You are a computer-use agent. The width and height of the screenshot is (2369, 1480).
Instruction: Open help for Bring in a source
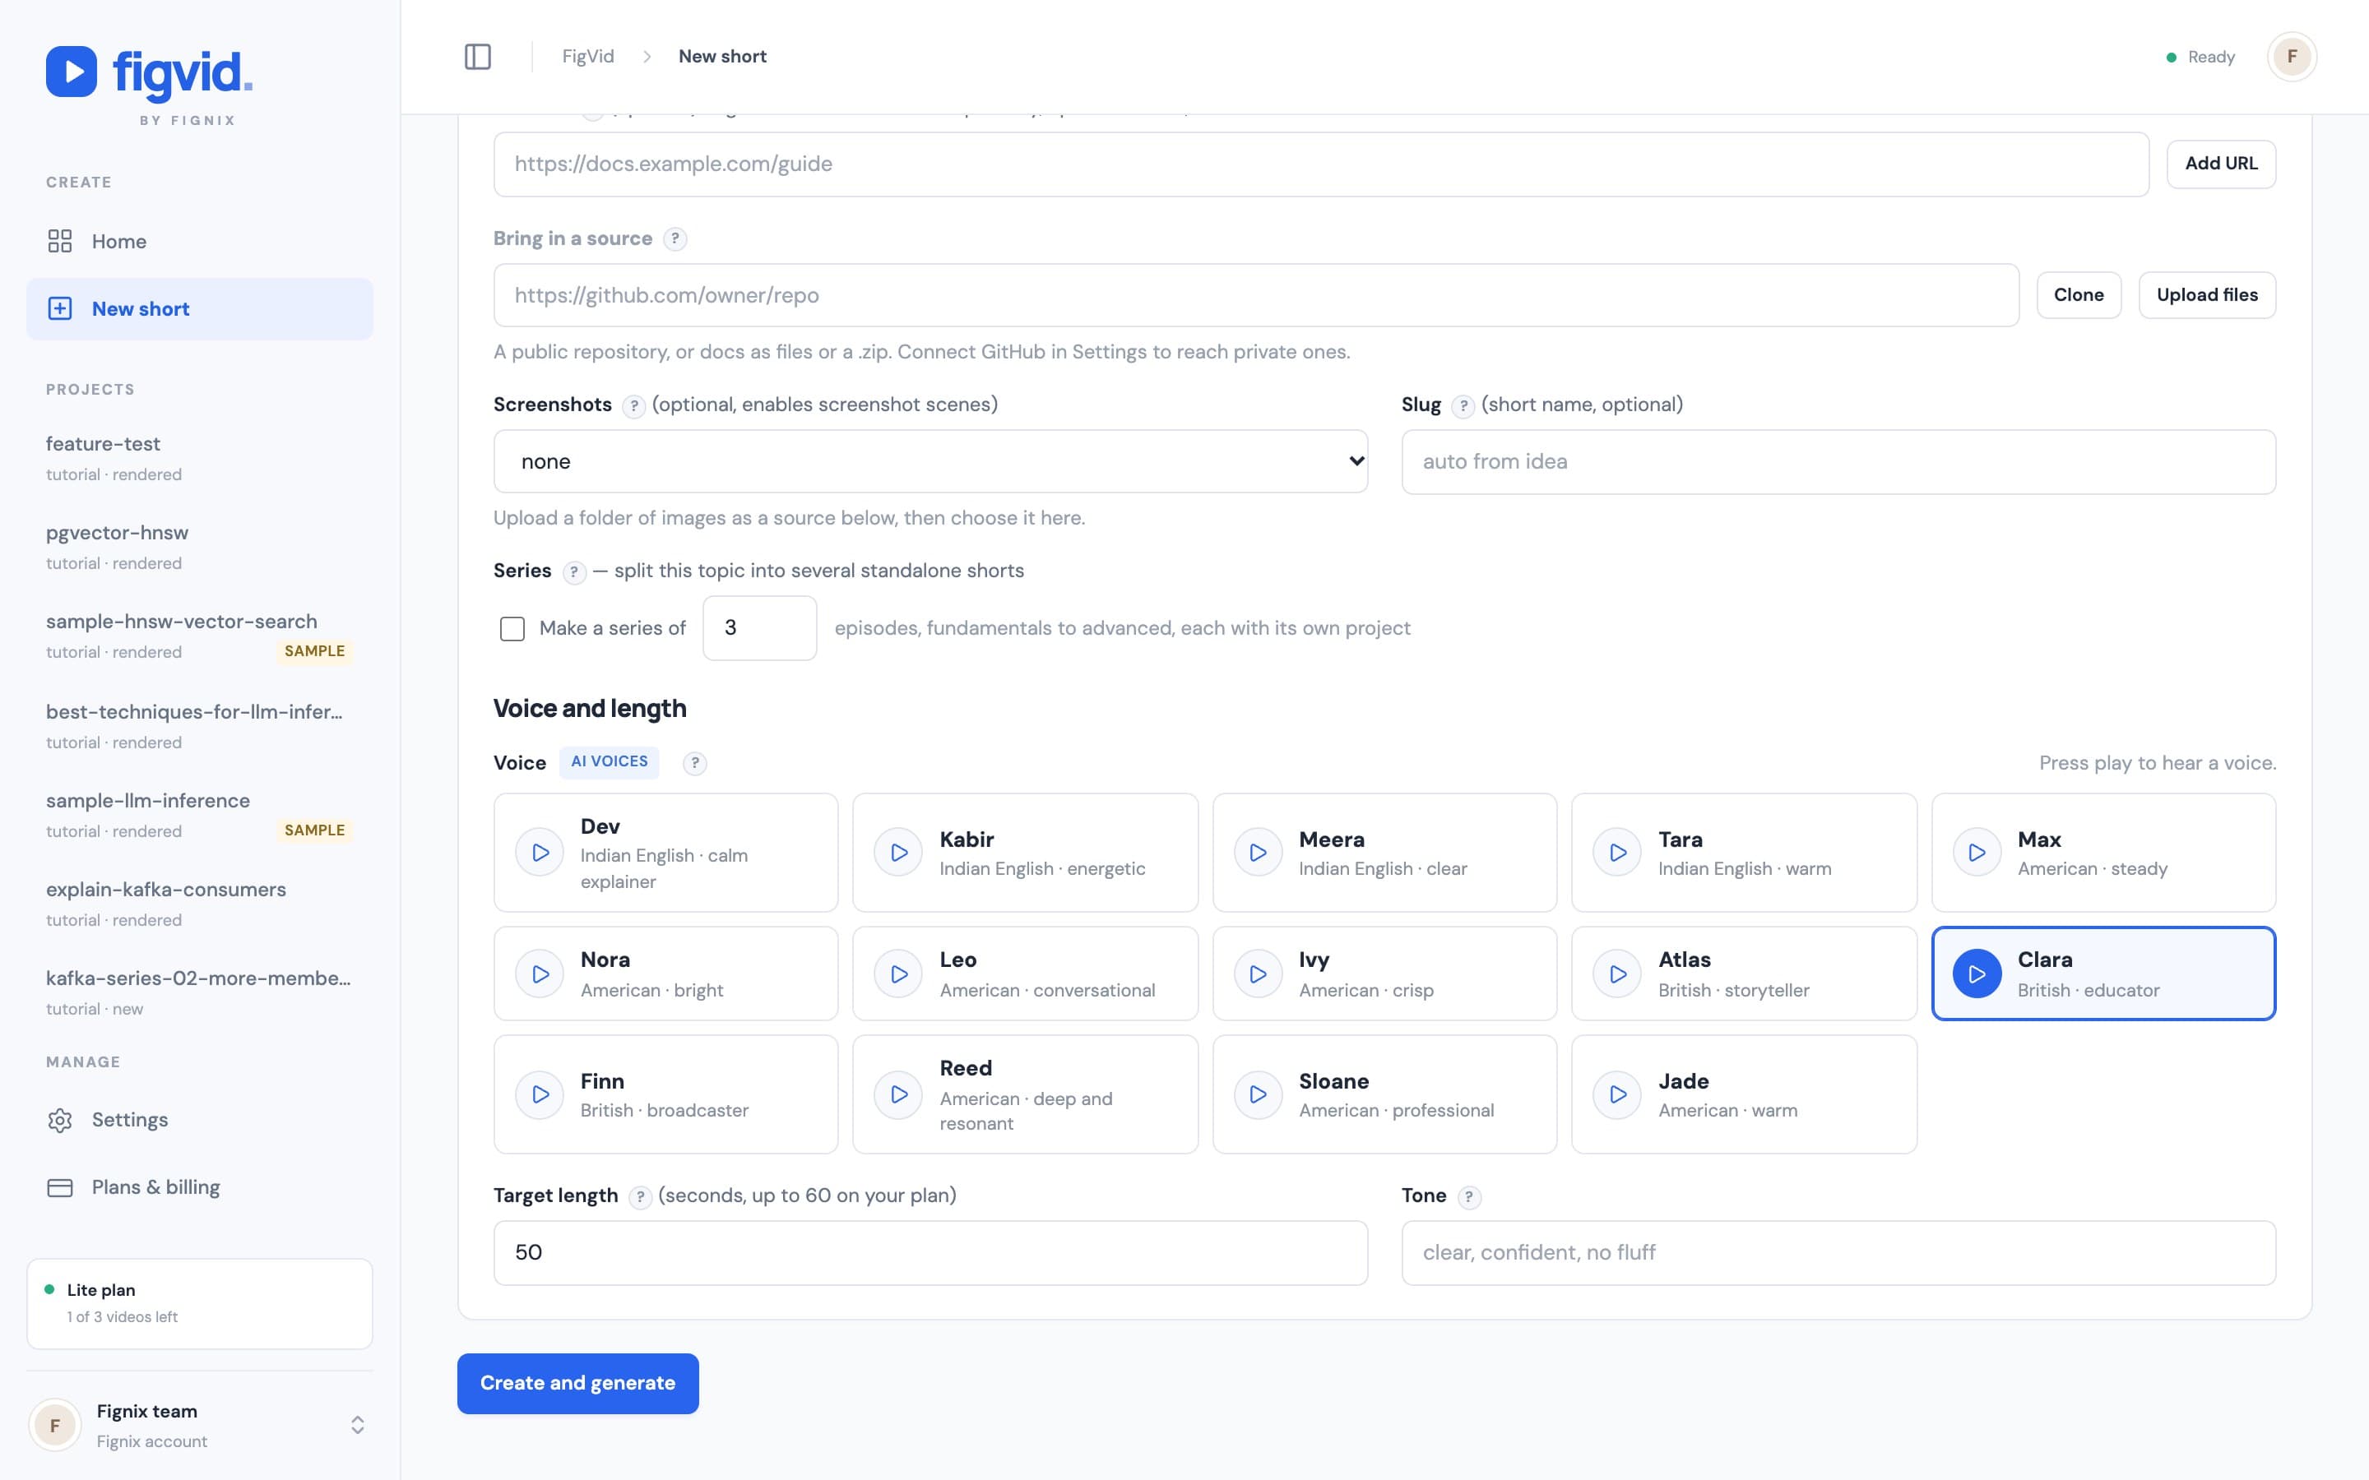(675, 238)
